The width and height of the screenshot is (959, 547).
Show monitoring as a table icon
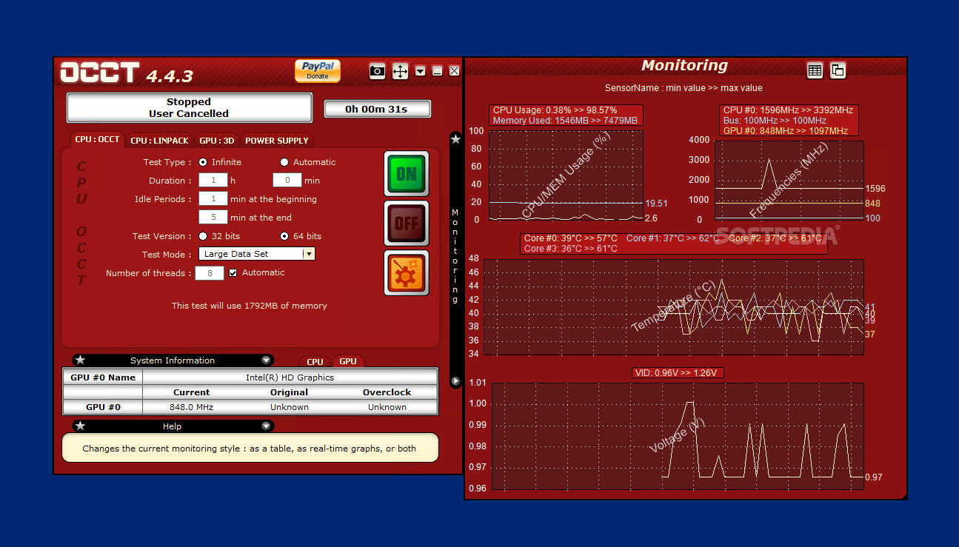815,70
